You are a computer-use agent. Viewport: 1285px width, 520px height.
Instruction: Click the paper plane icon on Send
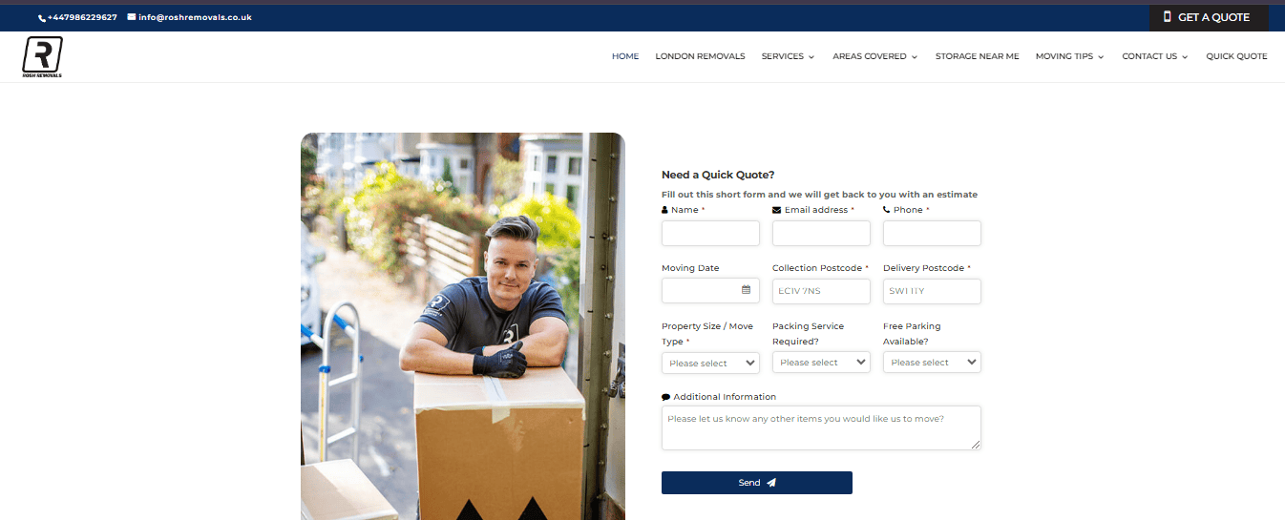(771, 483)
